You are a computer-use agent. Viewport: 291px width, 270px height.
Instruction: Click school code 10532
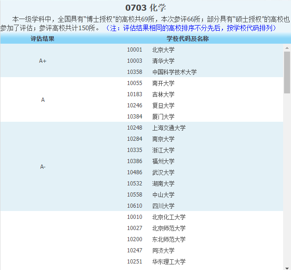(134, 184)
